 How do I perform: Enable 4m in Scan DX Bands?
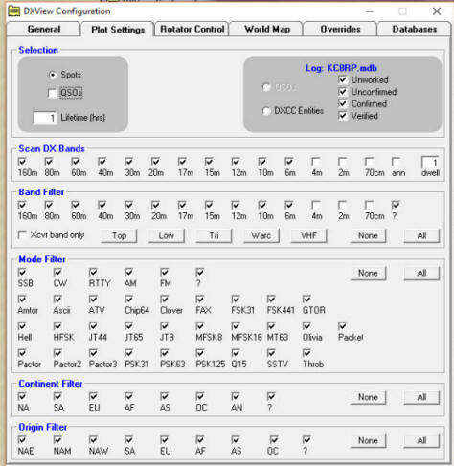coord(316,161)
